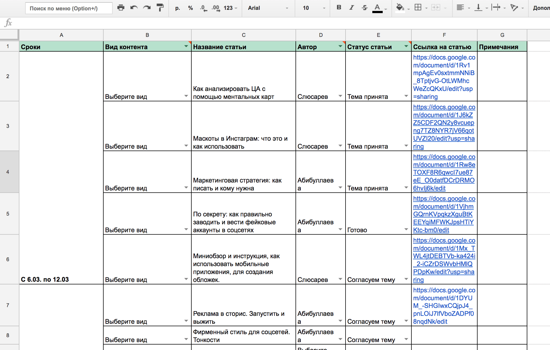Click the Print icon in toolbar
Image resolution: width=550 pixels, height=350 pixels.
[121, 8]
